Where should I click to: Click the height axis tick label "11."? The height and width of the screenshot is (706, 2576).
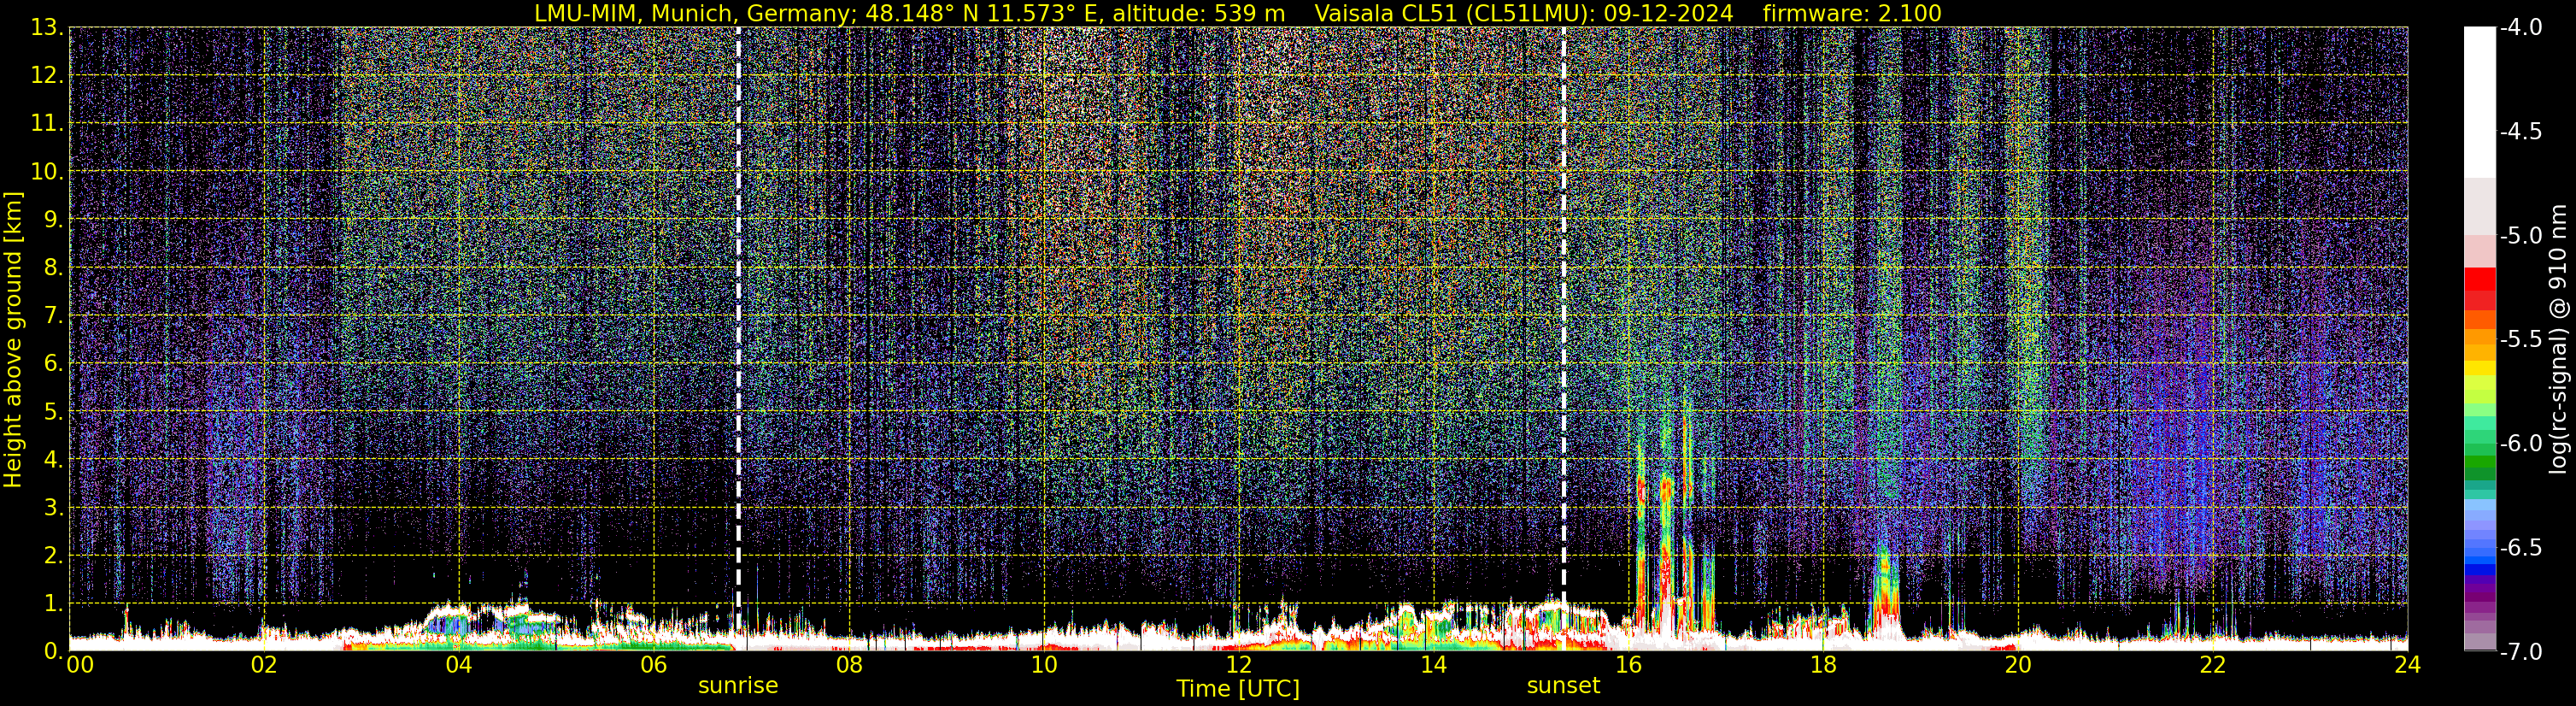pyautogui.click(x=47, y=124)
